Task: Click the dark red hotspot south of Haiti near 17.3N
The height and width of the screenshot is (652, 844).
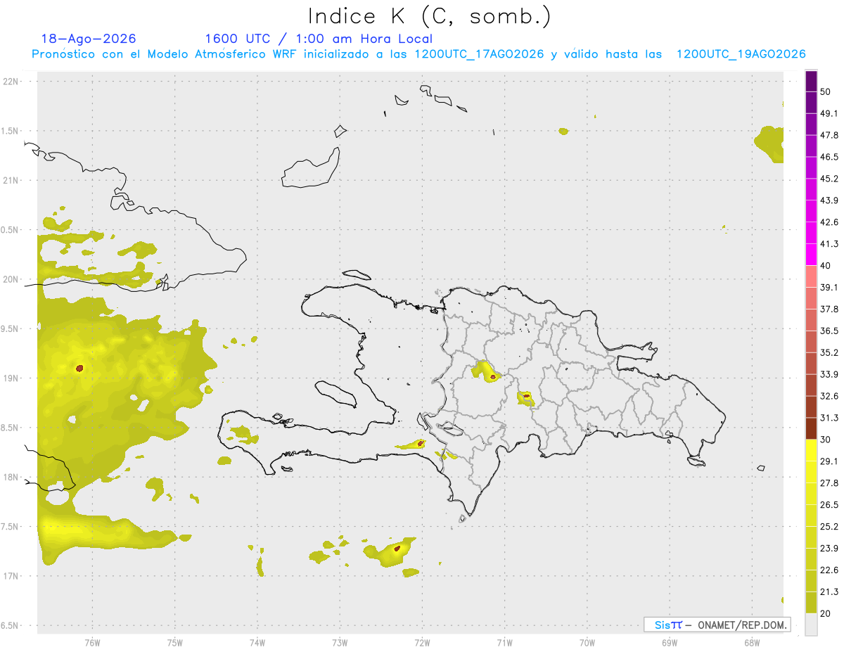Action: (x=397, y=548)
